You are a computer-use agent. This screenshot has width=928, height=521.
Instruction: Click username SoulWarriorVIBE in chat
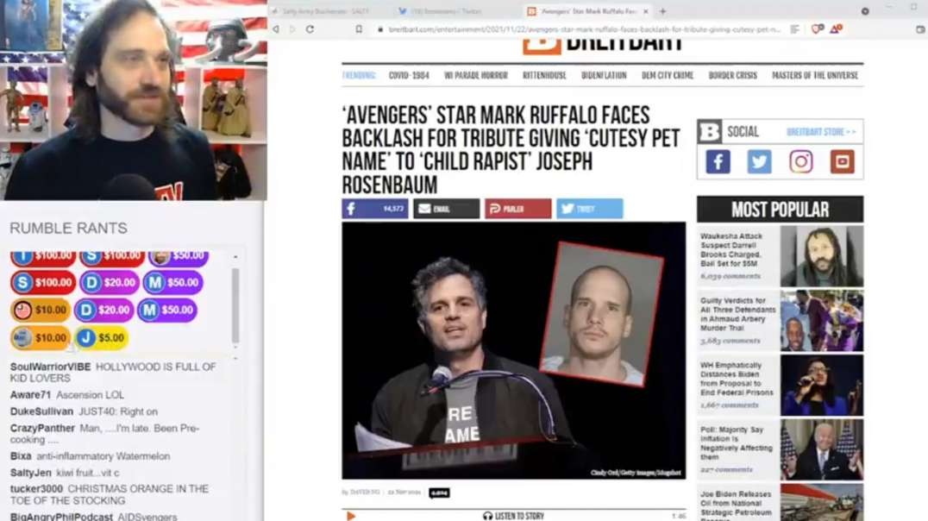[x=50, y=367]
